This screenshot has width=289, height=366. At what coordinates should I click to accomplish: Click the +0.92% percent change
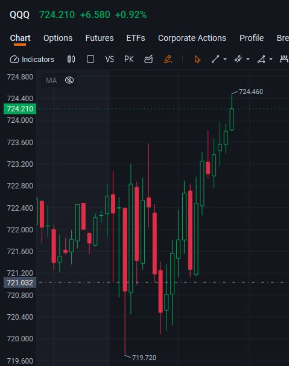(x=131, y=15)
